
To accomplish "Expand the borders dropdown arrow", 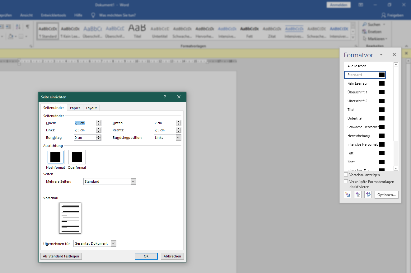I will [x=26, y=36].
